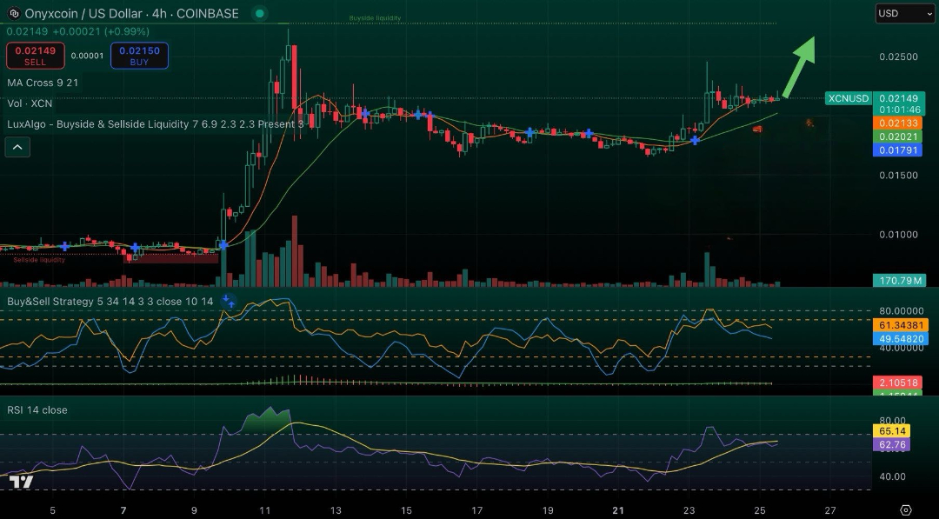
Task: Click the blue 0.02150 BUY button
Action: point(139,56)
